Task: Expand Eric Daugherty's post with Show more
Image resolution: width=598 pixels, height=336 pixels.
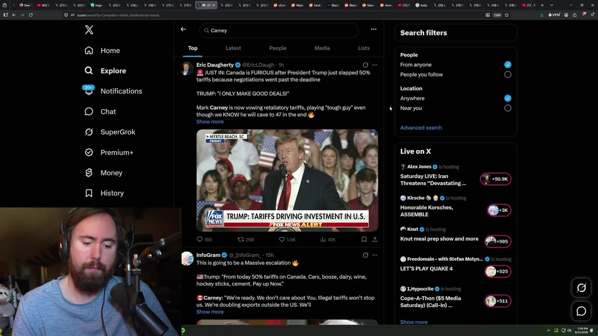Action: coord(210,122)
